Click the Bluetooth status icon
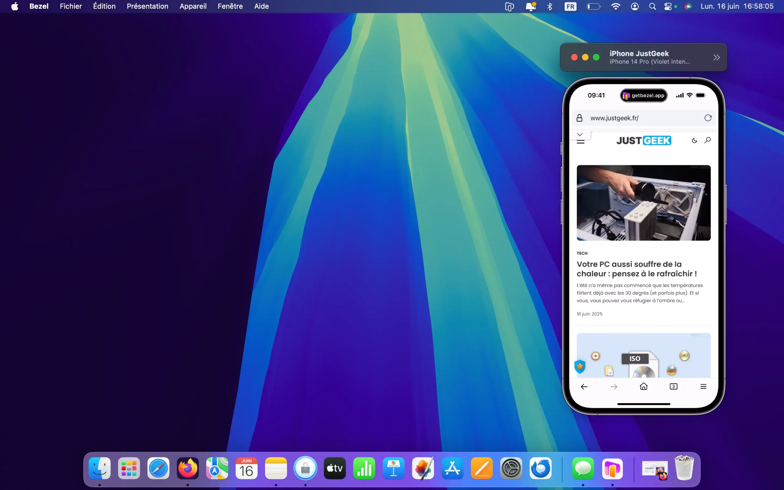 pyautogui.click(x=550, y=6)
